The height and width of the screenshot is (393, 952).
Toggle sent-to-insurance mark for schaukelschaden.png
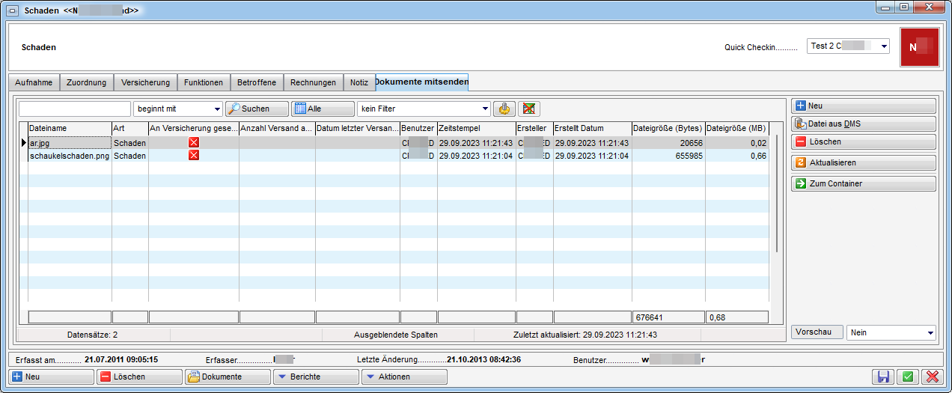click(194, 155)
